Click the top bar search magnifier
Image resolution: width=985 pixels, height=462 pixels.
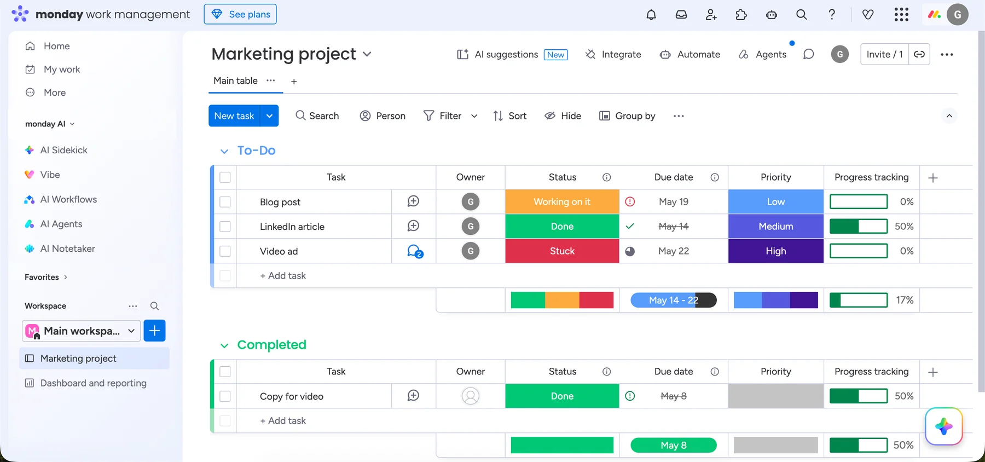(x=802, y=15)
